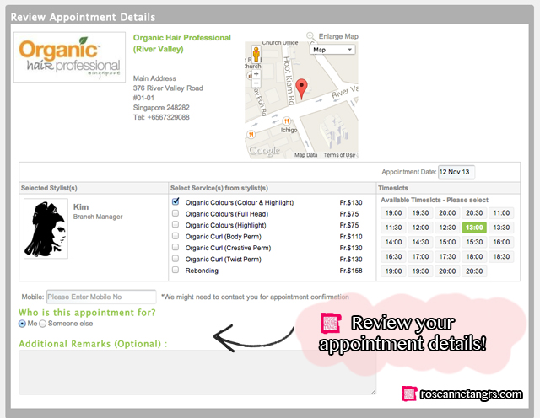Check Organic Colours (Highlight) service
This screenshot has height=418, width=540.
175,225
